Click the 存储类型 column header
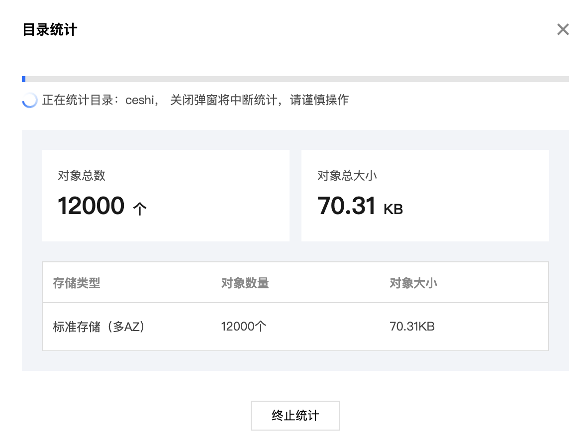The height and width of the screenshot is (448, 587). point(77,284)
